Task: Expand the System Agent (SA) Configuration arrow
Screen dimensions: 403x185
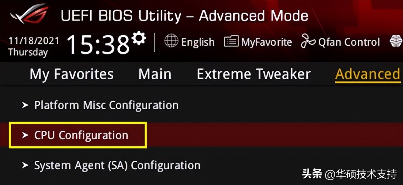Action: (x=25, y=165)
